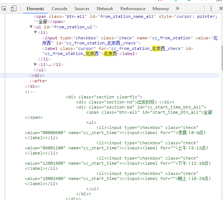Show more DevTools tabs via double chevron
Viewport: 223px width, 200px height.
pyautogui.click(x=177, y=8)
